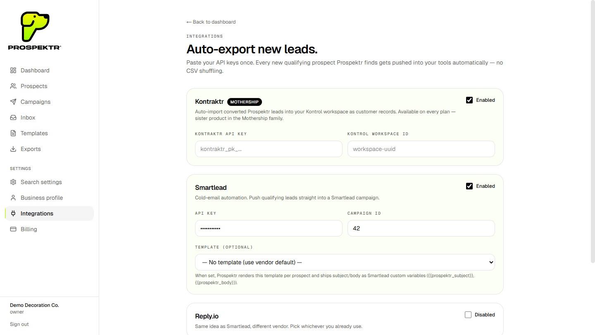
Task: Click the Prospects people icon
Action: click(x=13, y=86)
